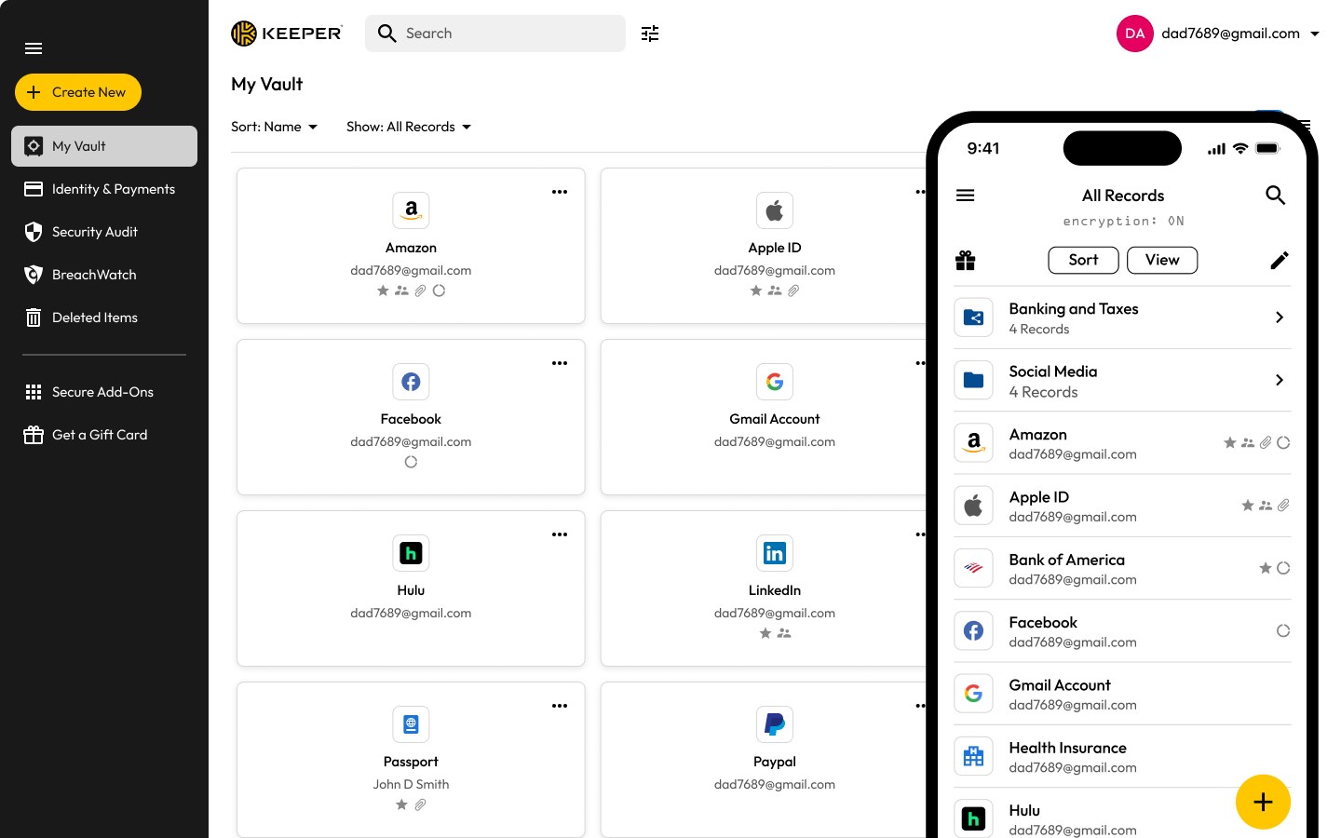The width and height of the screenshot is (1341, 838).
Task: Open Deleted Items in the sidebar
Action: [x=94, y=317]
